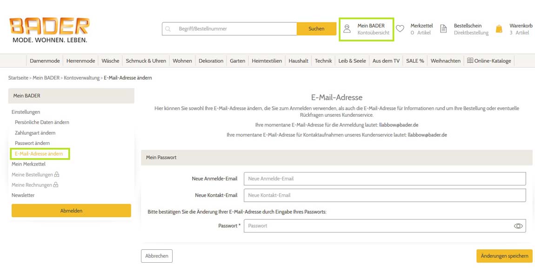The width and height of the screenshot is (535, 279).
Task: Focus the Neue Anmelde-Email field
Action: (384, 179)
